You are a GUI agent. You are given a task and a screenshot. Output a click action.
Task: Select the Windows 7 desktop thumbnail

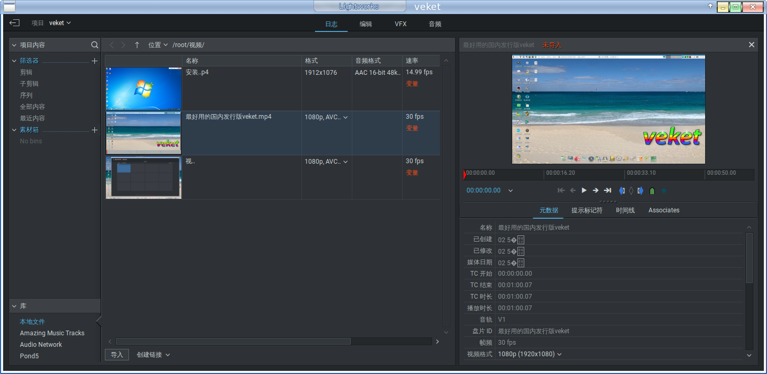point(144,88)
